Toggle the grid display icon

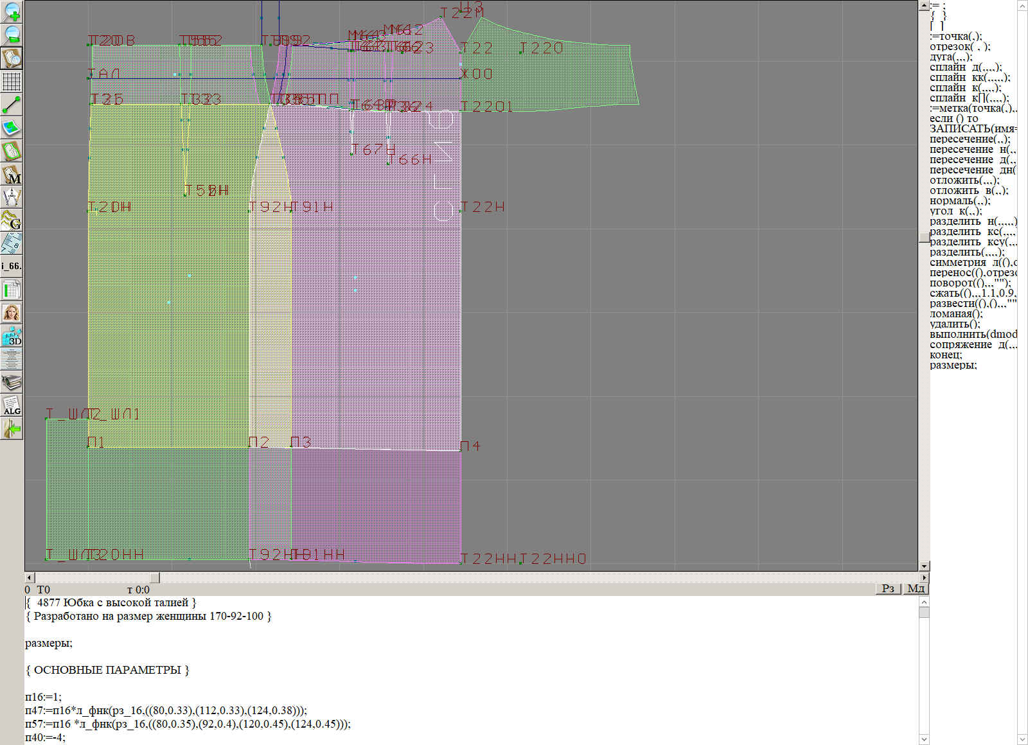(x=12, y=82)
